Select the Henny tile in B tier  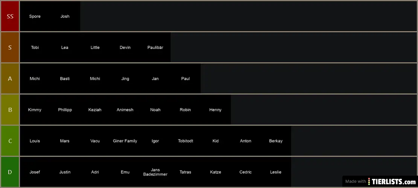[x=216, y=110]
